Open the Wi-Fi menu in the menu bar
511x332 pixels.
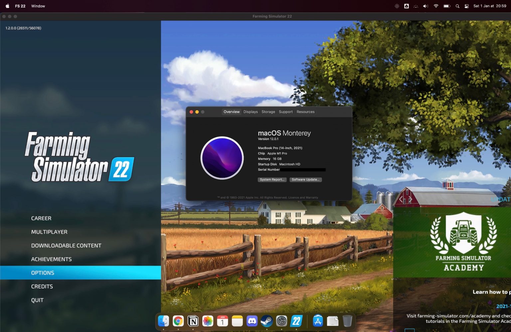coord(436,6)
